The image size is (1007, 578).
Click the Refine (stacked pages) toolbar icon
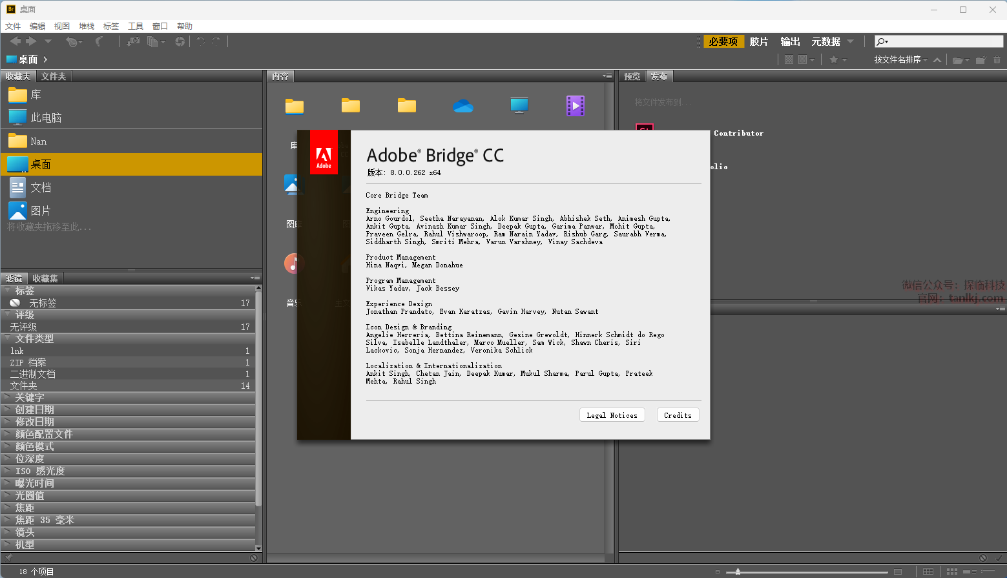point(153,41)
